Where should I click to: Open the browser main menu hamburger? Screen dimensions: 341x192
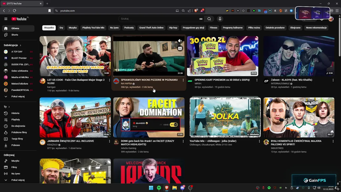(x=337, y=11)
